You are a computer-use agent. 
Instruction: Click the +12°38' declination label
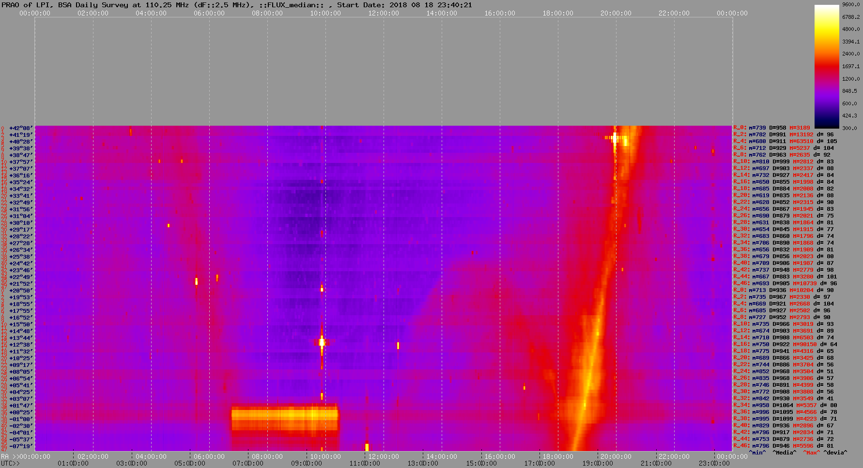(21, 345)
